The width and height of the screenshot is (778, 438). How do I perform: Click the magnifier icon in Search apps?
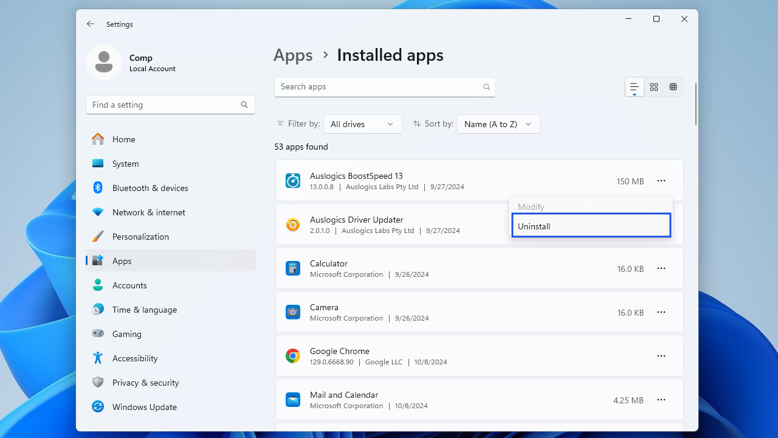[x=486, y=87]
